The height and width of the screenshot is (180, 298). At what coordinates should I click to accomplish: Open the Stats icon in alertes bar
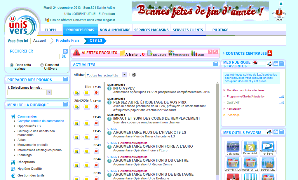[x=194, y=53]
